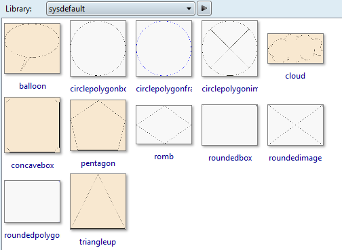Click the 'triangleup' label text
This screenshot has width=342, height=250.
[98, 242]
